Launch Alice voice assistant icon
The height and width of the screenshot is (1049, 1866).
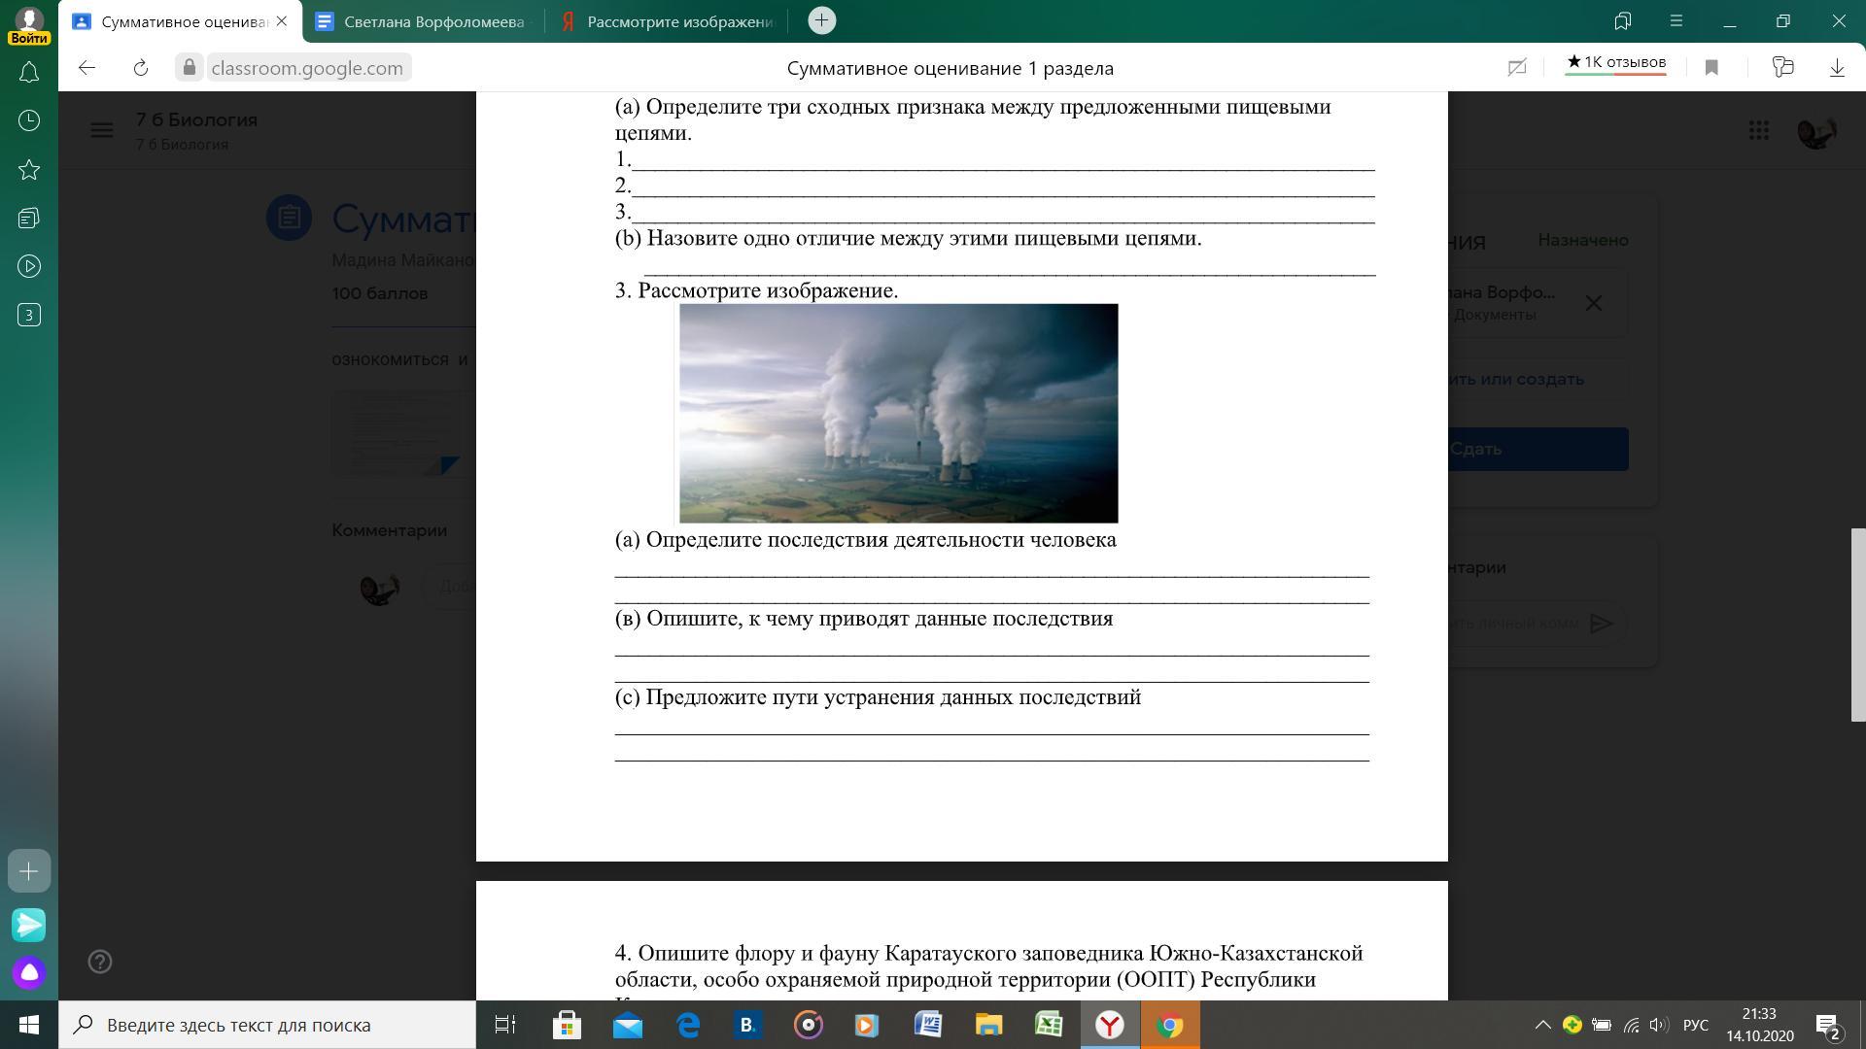29,972
